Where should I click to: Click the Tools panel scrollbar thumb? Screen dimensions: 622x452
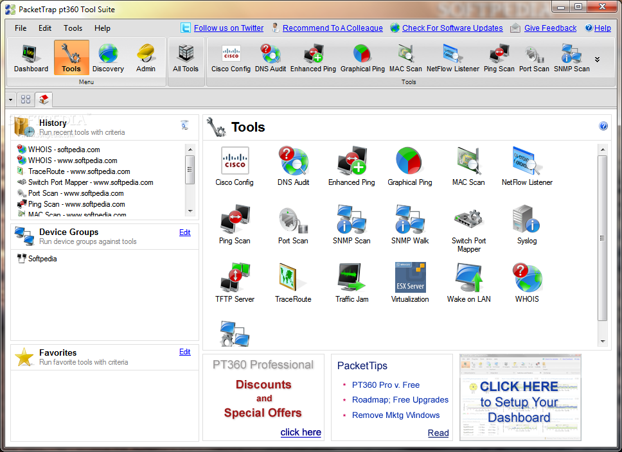pyautogui.click(x=603, y=238)
